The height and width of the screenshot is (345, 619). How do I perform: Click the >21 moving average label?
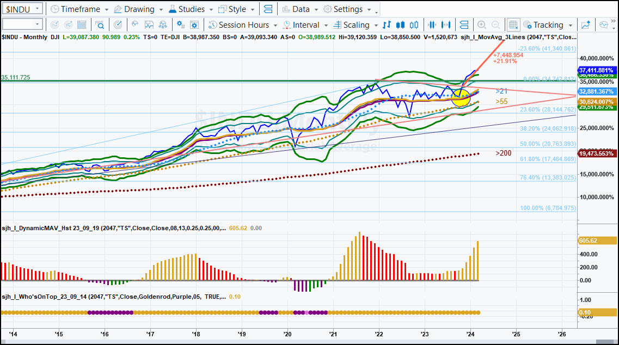pos(501,91)
